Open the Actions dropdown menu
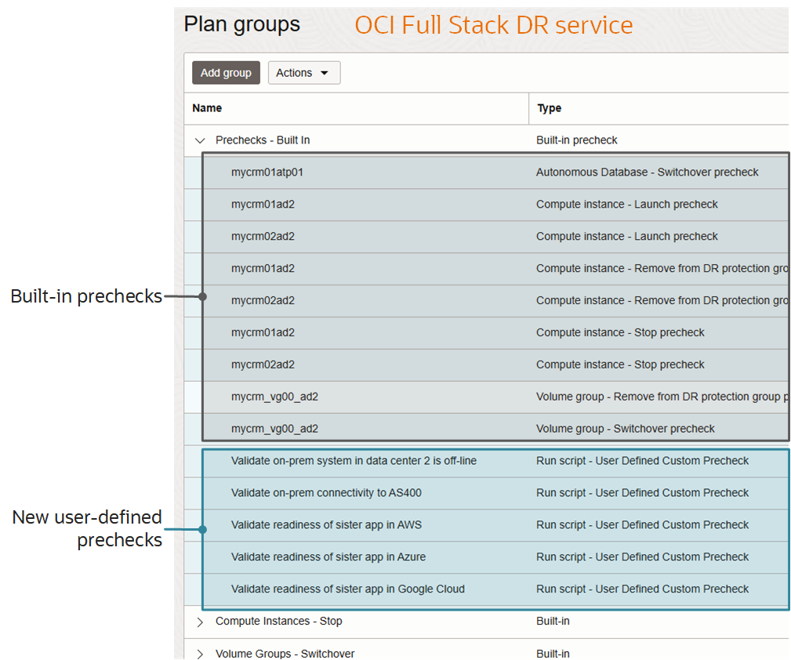The height and width of the screenshot is (660, 791). tap(303, 72)
